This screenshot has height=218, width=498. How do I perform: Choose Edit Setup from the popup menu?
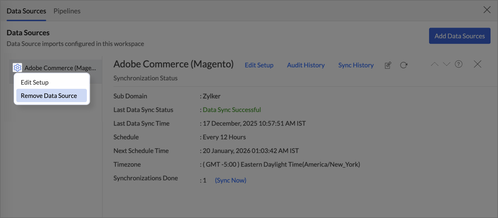(34, 82)
